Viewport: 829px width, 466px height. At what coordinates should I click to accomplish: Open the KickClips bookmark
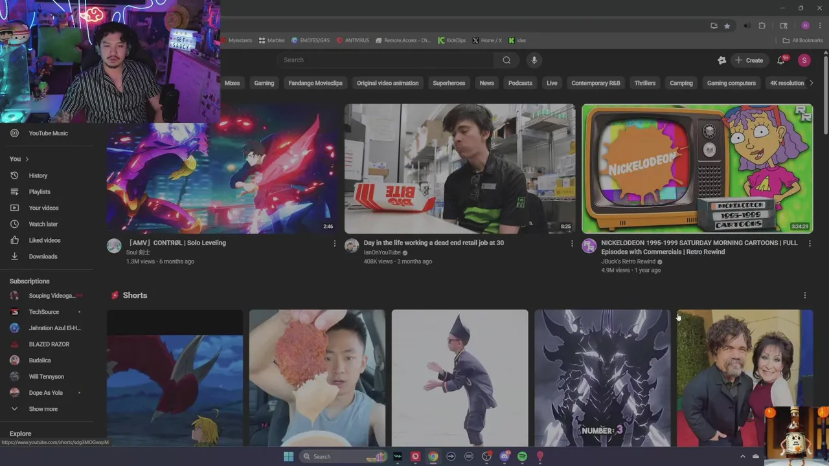pos(452,40)
